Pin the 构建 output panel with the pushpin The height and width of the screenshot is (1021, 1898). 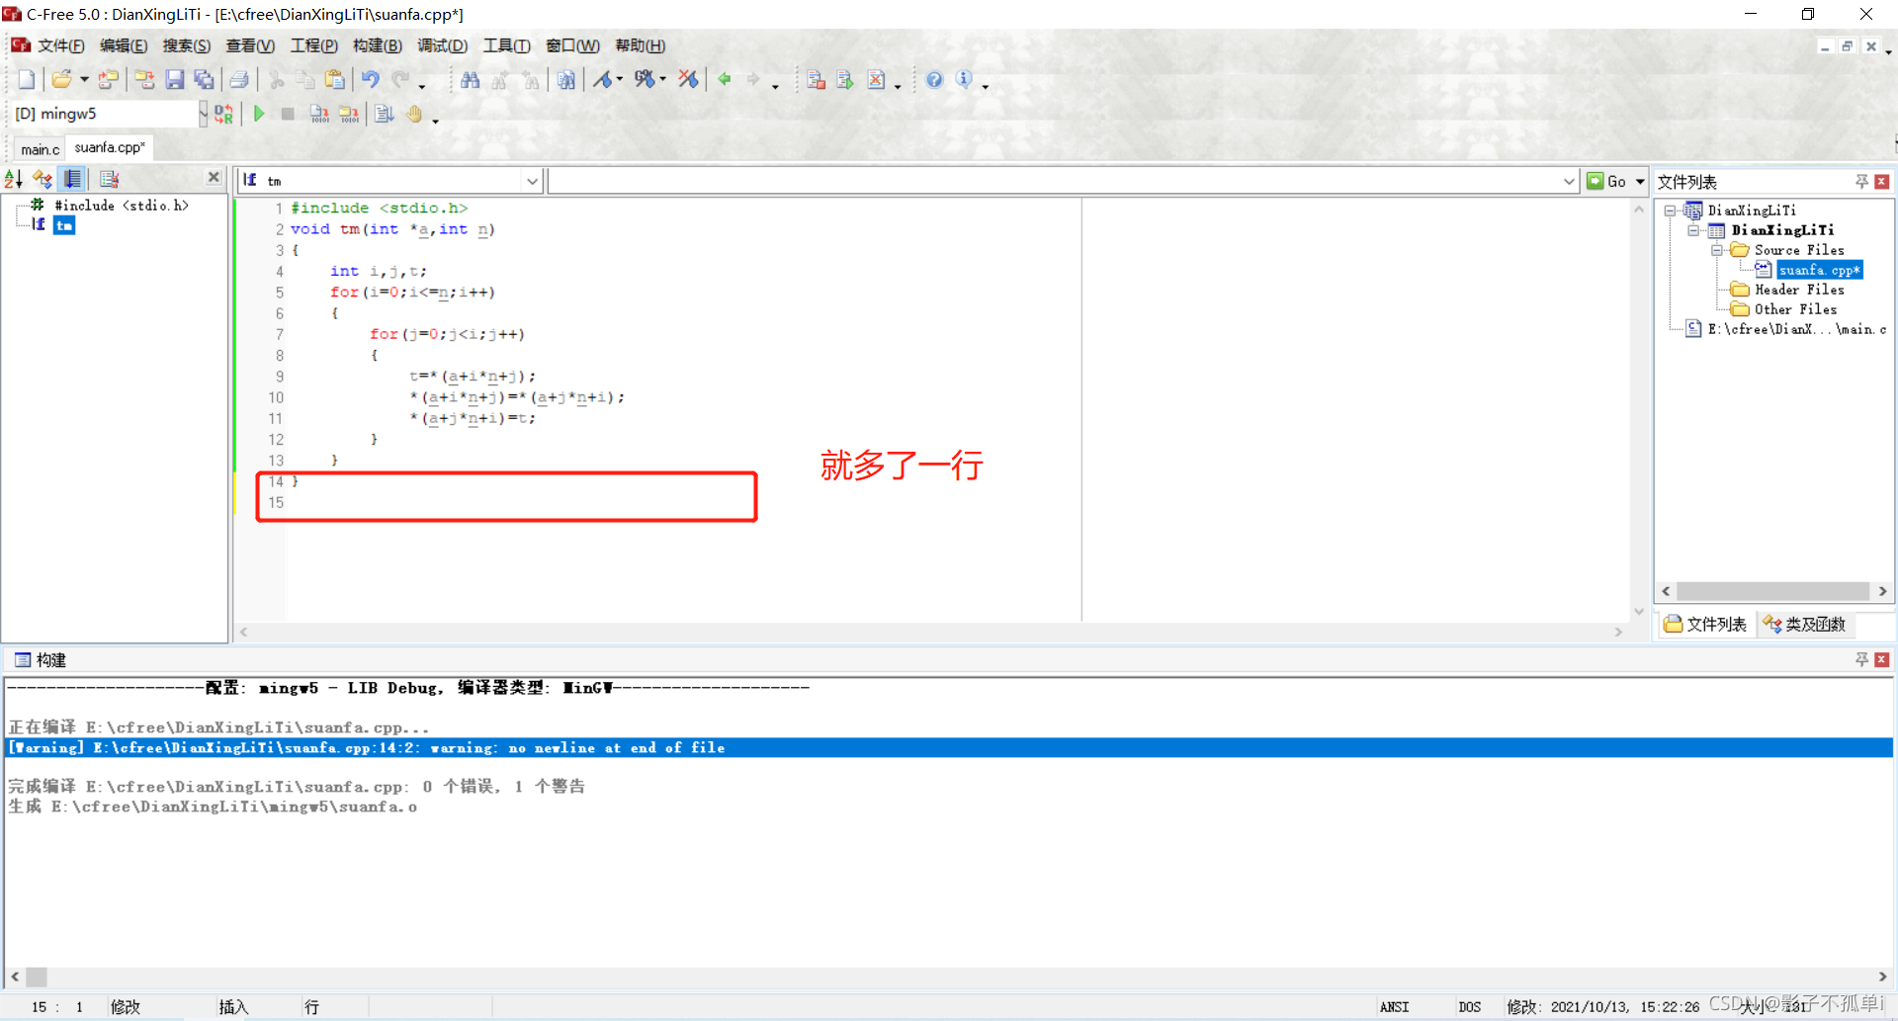pyautogui.click(x=1862, y=659)
